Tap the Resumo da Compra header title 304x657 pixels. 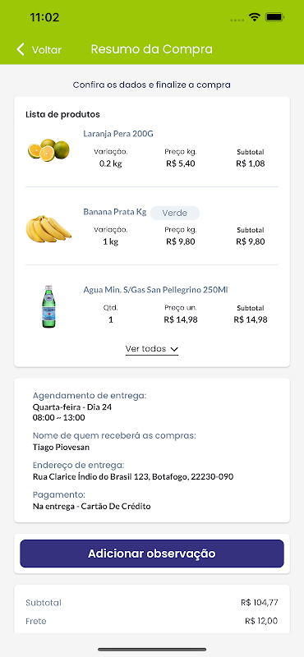point(152,49)
